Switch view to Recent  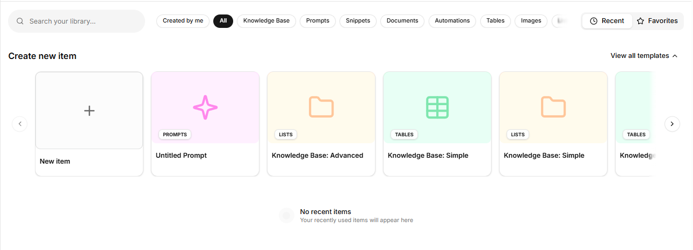pyautogui.click(x=607, y=21)
